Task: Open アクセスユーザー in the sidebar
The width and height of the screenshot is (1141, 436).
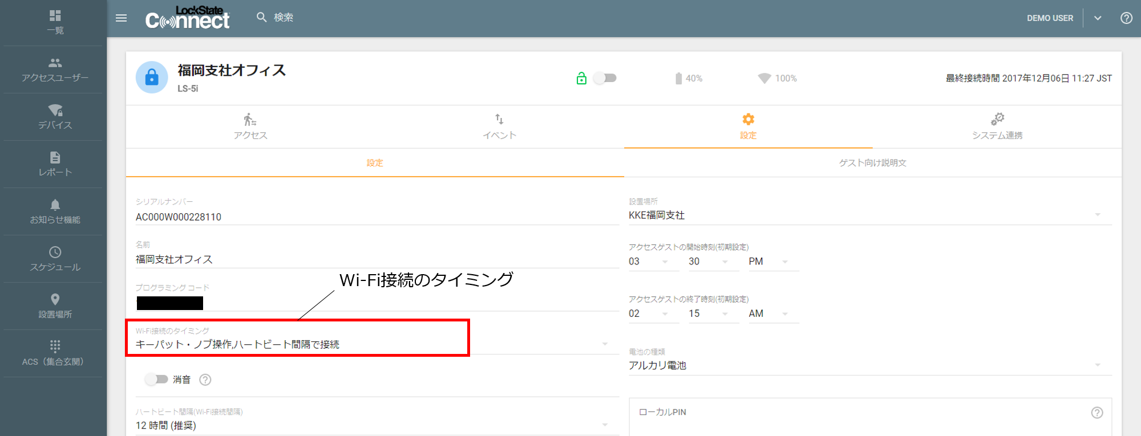Action: click(x=55, y=70)
